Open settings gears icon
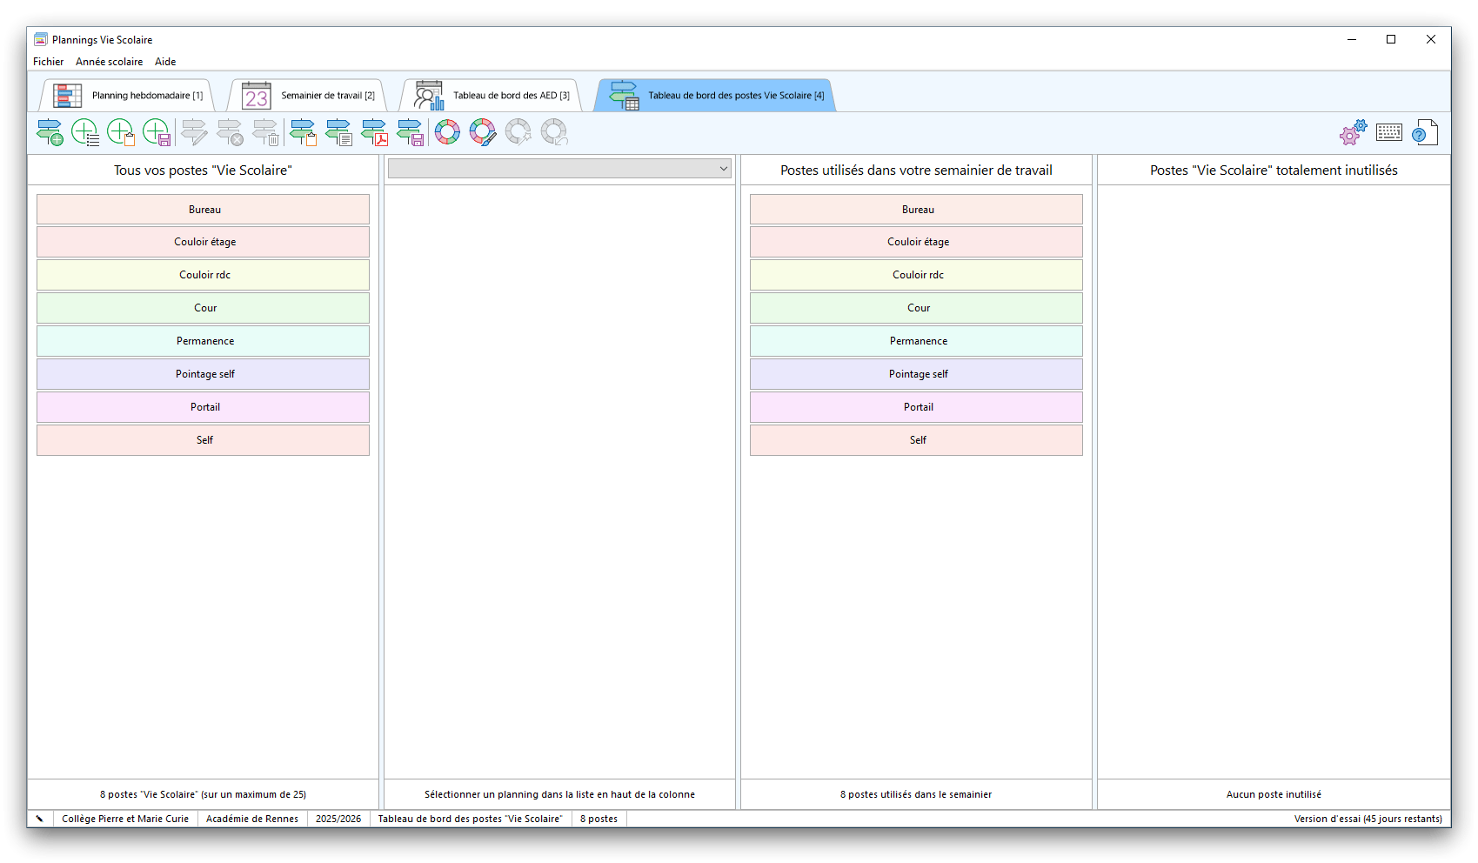This screenshot has height=863, width=1478. pyautogui.click(x=1353, y=132)
